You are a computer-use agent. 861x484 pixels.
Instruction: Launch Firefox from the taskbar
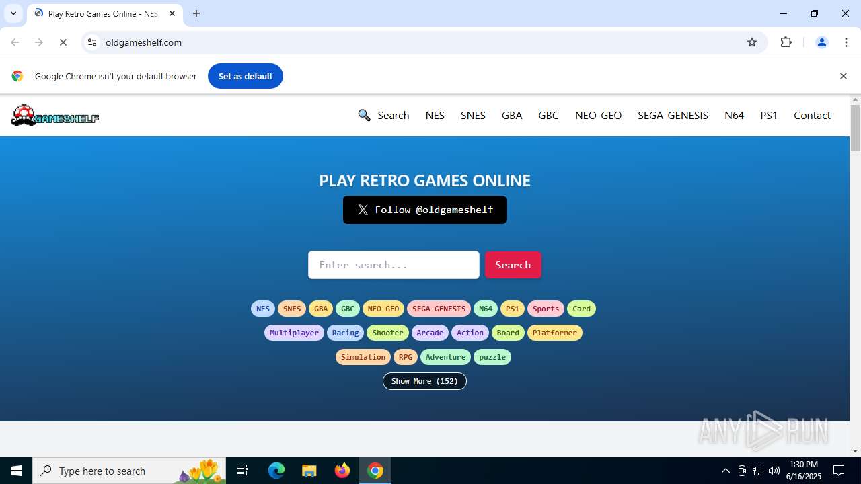[x=342, y=471]
